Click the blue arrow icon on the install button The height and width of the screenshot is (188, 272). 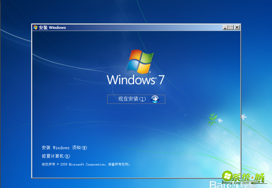pyautogui.click(x=155, y=99)
